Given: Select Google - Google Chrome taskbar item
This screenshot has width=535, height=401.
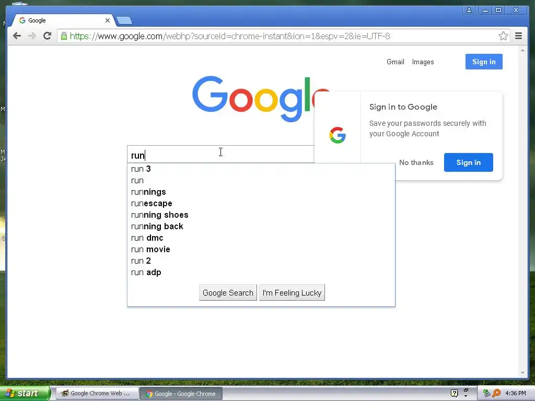Looking at the screenshot, I should click(x=181, y=394).
